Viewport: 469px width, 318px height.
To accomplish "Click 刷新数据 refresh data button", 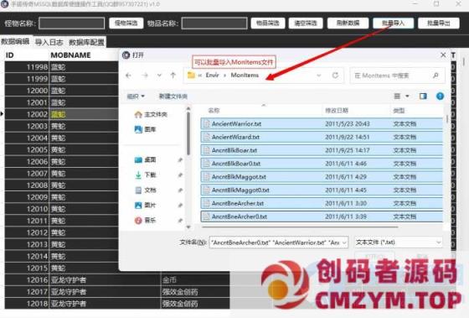I will tap(348, 23).
